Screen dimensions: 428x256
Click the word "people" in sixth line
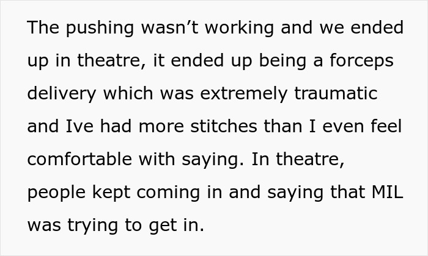[56, 193]
